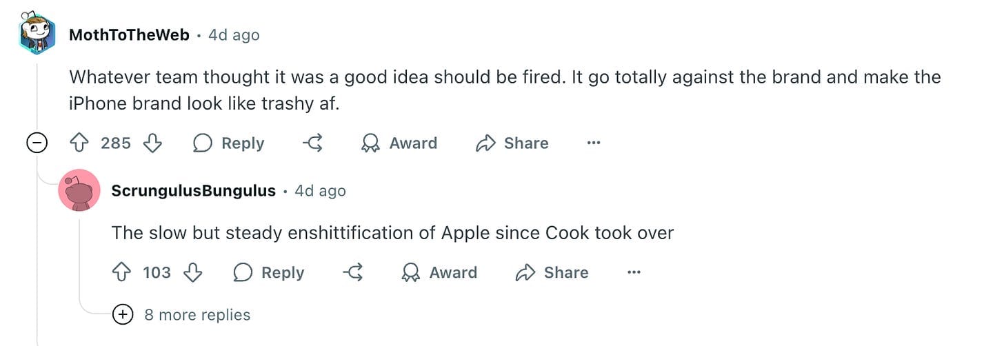Reply to MothToTheWeb's comment
Screen dimensions: 1004x346
(229, 143)
